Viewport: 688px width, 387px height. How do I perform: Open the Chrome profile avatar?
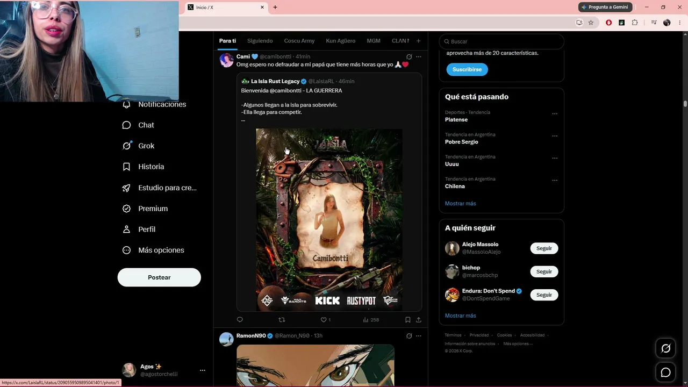click(667, 23)
